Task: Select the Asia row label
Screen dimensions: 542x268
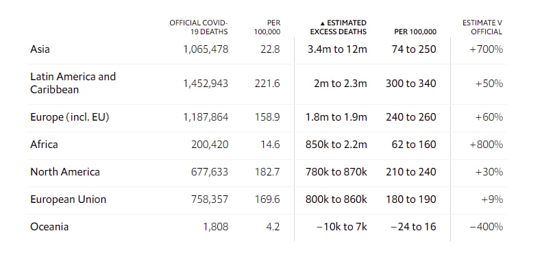Action: (x=40, y=49)
